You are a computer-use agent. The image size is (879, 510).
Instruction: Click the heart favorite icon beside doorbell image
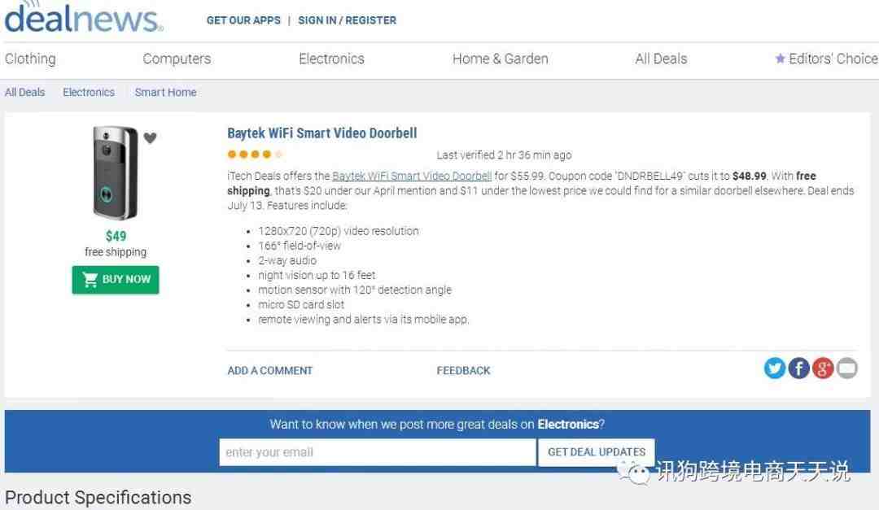click(x=150, y=137)
